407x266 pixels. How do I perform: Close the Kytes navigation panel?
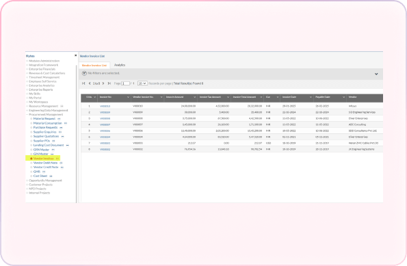coord(75,55)
